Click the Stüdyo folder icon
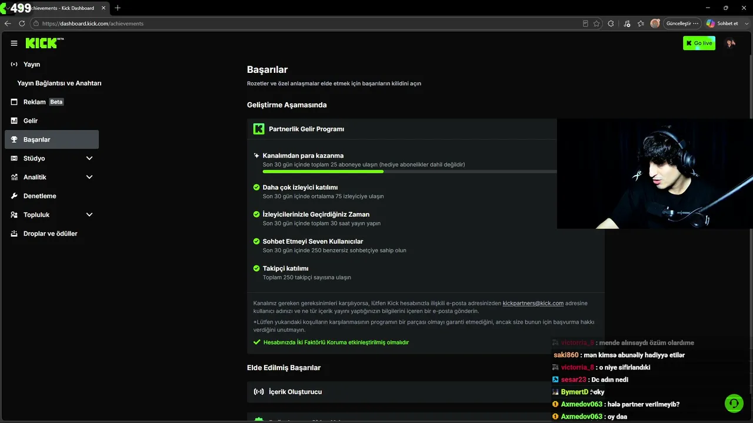 point(14,158)
